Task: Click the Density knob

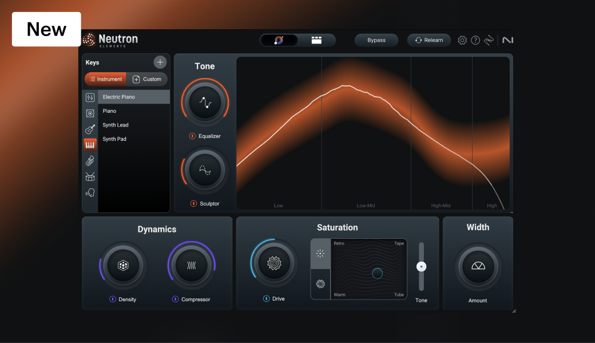Action: coord(123,265)
